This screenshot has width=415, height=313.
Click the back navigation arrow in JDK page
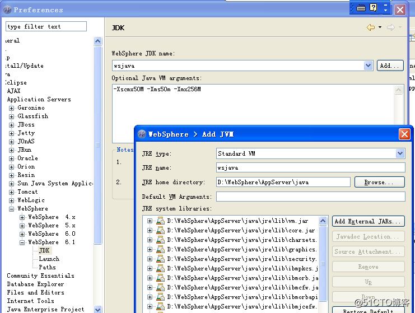click(x=371, y=27)
